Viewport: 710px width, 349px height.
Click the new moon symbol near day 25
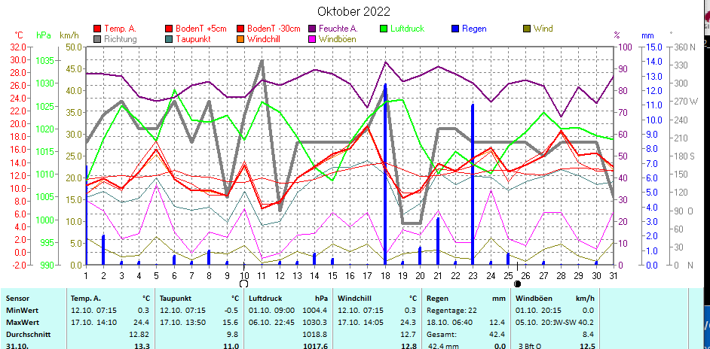pyautogui.click(x=518, y=284)
